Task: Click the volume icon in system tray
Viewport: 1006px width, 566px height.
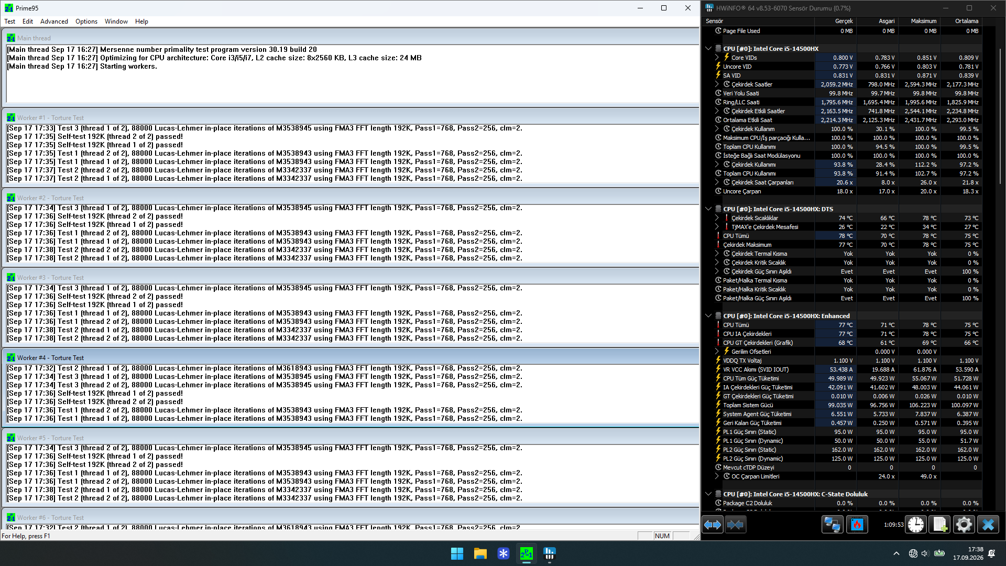Action: point(925,553)
